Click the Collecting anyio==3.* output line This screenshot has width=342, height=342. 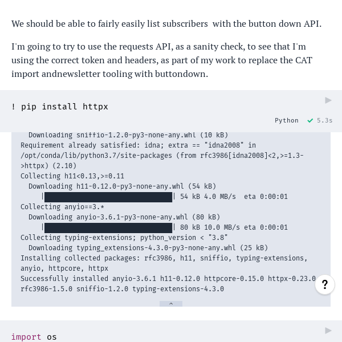(62, 207)
